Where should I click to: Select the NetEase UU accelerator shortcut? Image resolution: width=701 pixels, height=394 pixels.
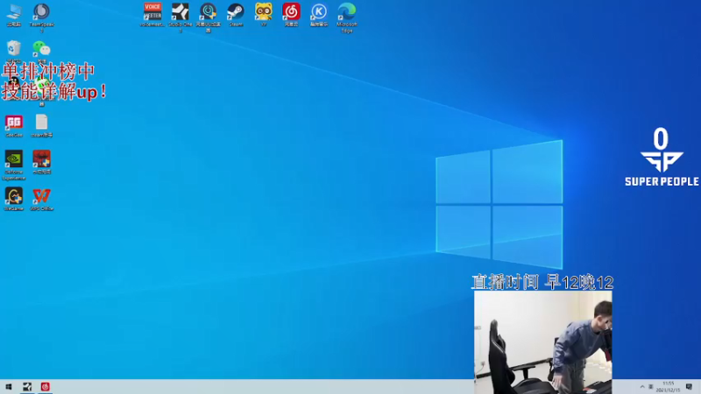click(208, 17)
